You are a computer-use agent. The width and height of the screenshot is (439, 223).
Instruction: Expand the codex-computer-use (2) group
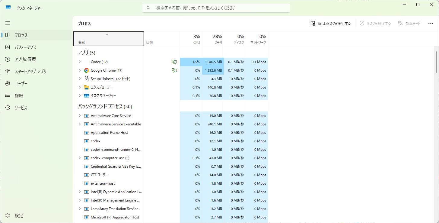click(x=80, y=158)
